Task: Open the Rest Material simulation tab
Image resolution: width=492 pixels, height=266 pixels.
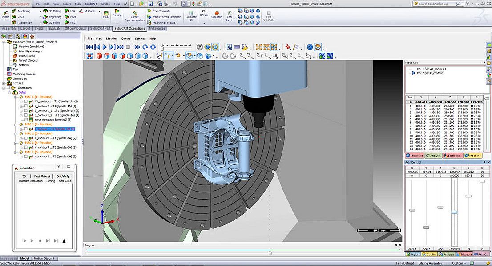Action: point(42,176)
